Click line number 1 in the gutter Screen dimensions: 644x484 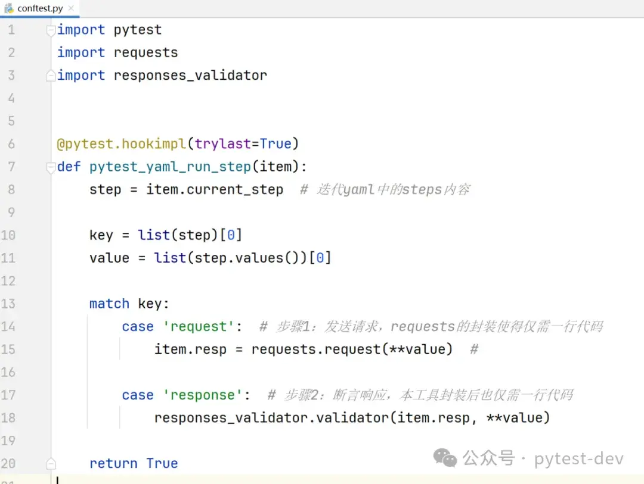11,30
